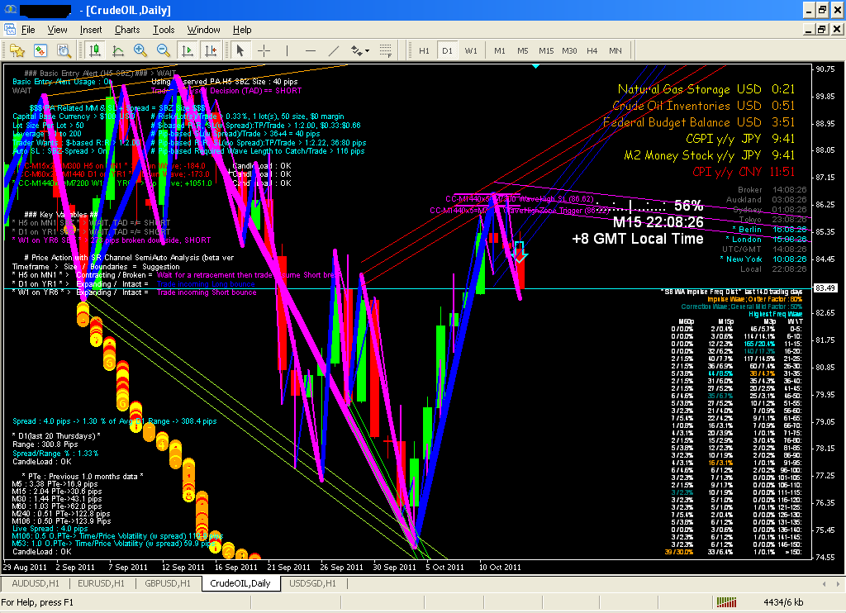Select the GBPUSD,H1 chart tab
Image resolution: width=846 pixels, height=613 pixels.
coord(170,582)
